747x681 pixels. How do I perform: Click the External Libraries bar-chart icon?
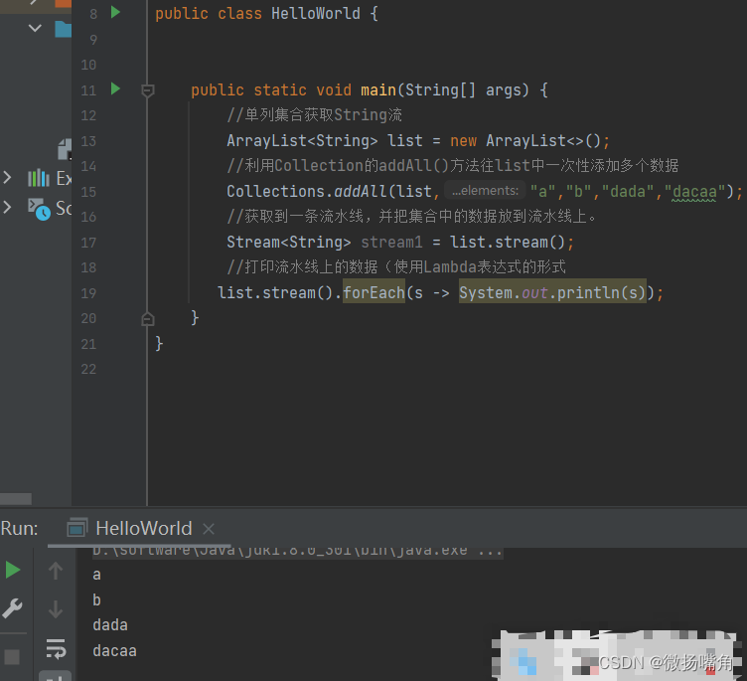pyautogui.click(x=39, y=178)
